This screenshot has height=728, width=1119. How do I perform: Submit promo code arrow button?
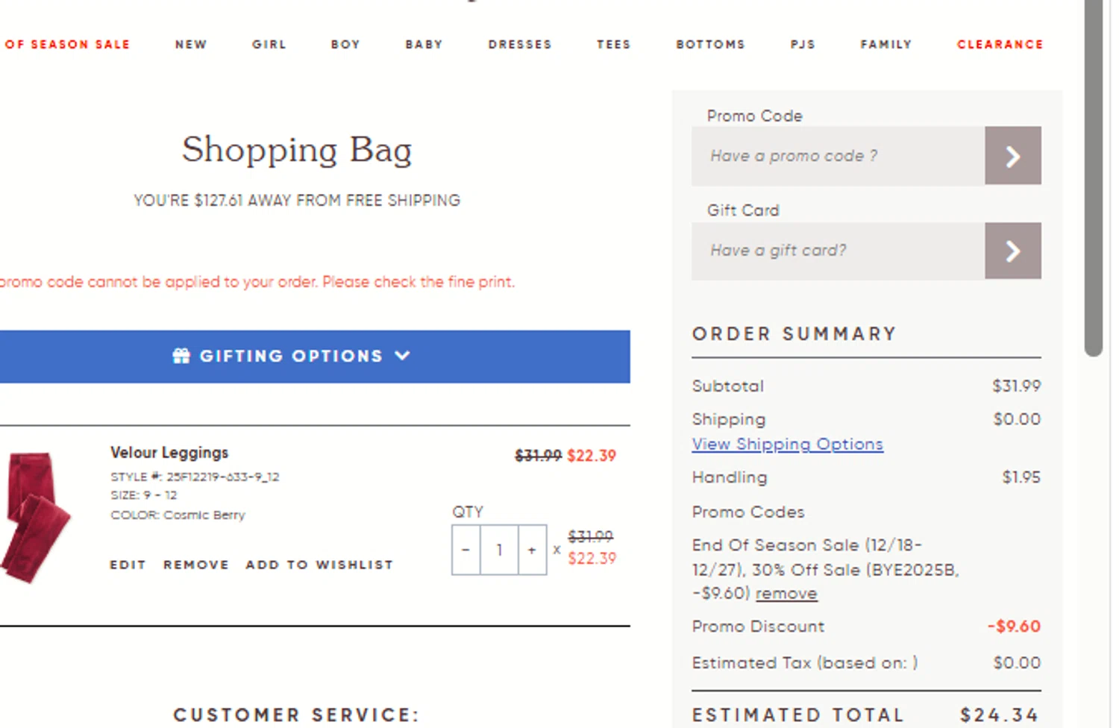tap(1012, 156)
